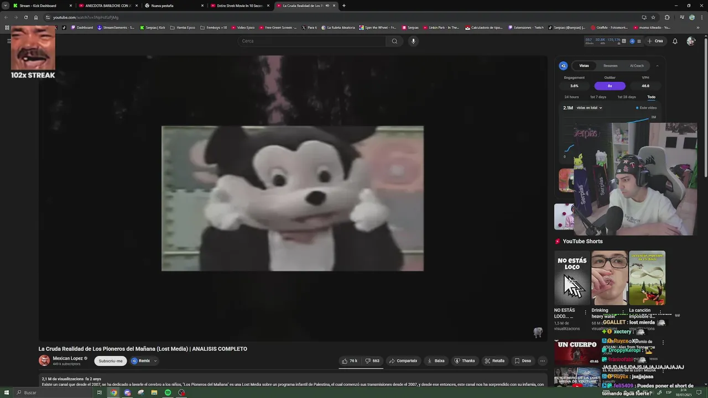Bookmark this page with the star
This screenshot has width=708, height=398.
click(653, 17)
